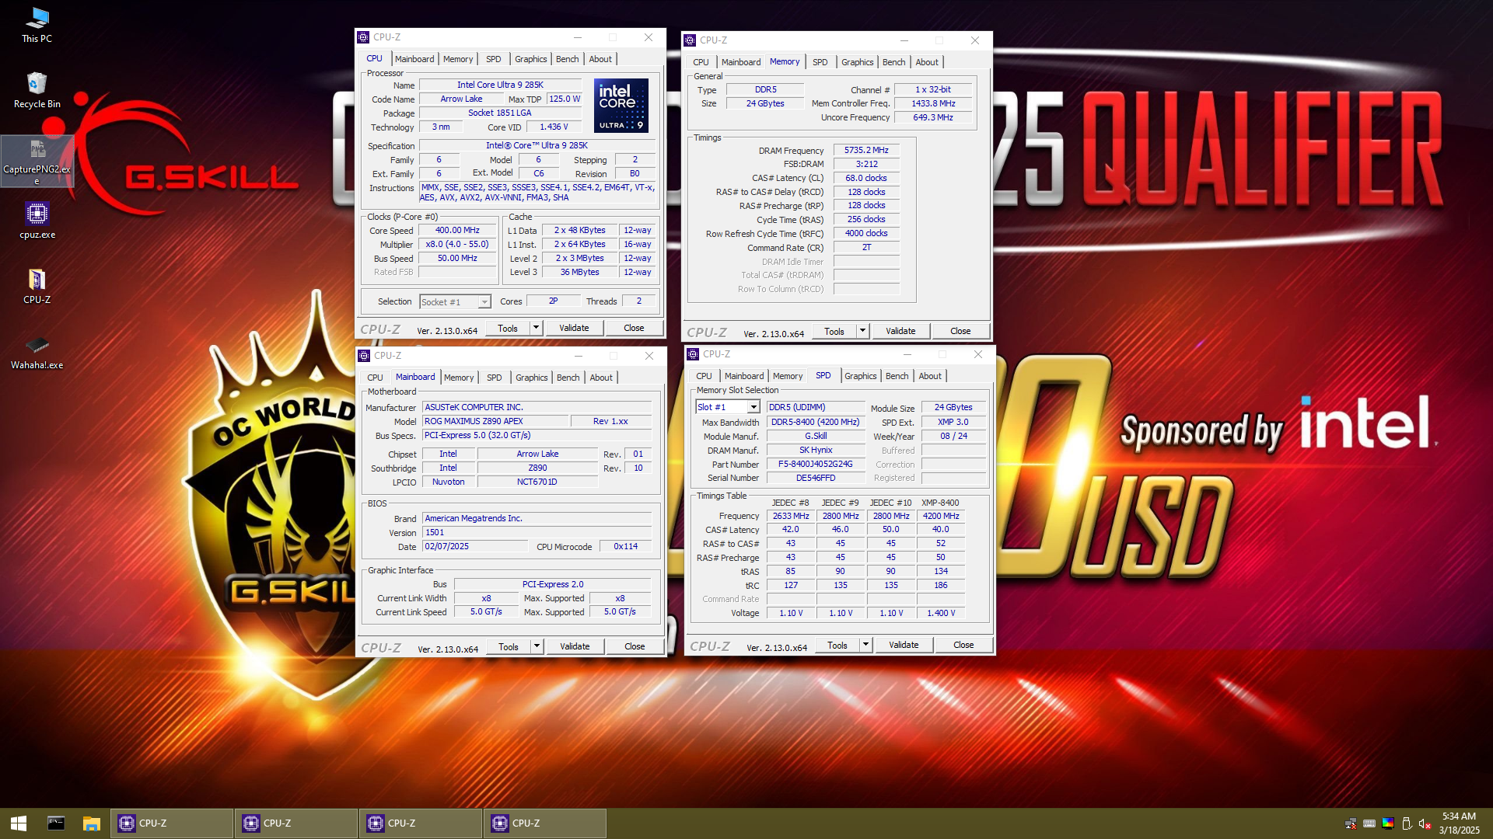
Task: Click BIOS Version value 1501
Action: point(537,532)
